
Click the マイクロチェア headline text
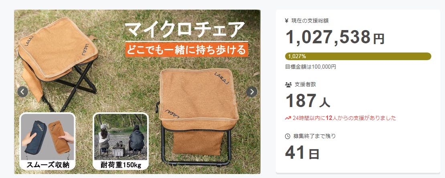(x=185, y=29)
